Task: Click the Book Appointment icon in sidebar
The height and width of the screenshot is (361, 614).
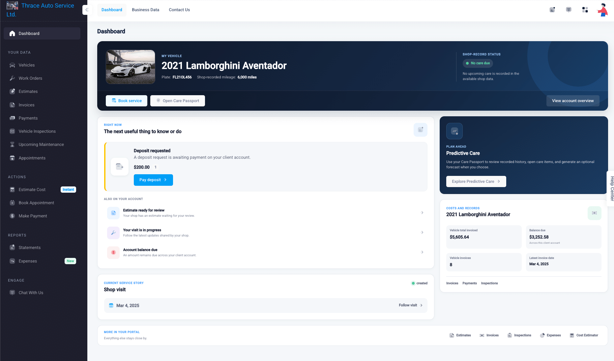Action: pos(12,203)
